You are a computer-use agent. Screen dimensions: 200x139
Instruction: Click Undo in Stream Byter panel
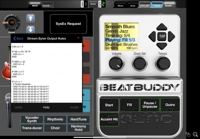click(x=18, y=107)
